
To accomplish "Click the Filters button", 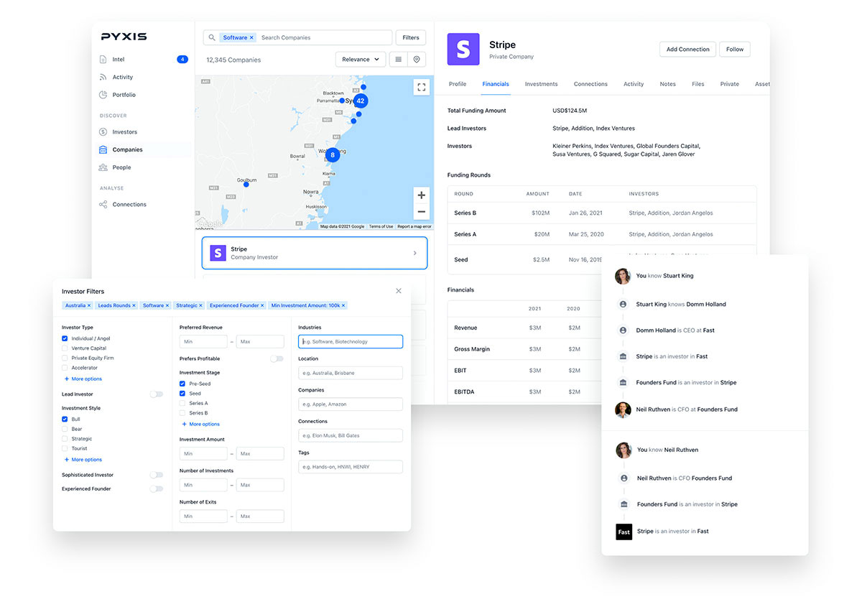I will pos(411,37).
